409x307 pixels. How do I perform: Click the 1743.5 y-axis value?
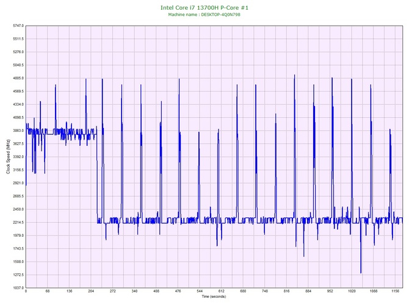[x=18, y=248]
